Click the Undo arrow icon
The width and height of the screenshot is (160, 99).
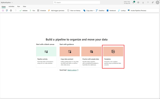[15, 10]
